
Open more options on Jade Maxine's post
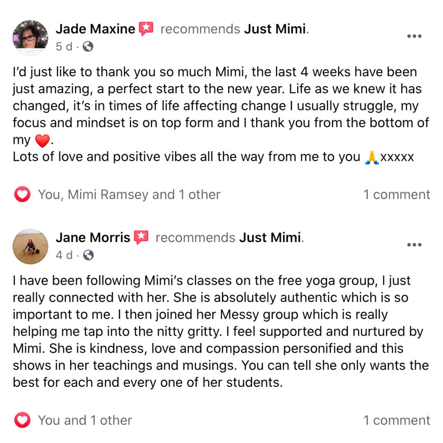click(x=414, y=36)
